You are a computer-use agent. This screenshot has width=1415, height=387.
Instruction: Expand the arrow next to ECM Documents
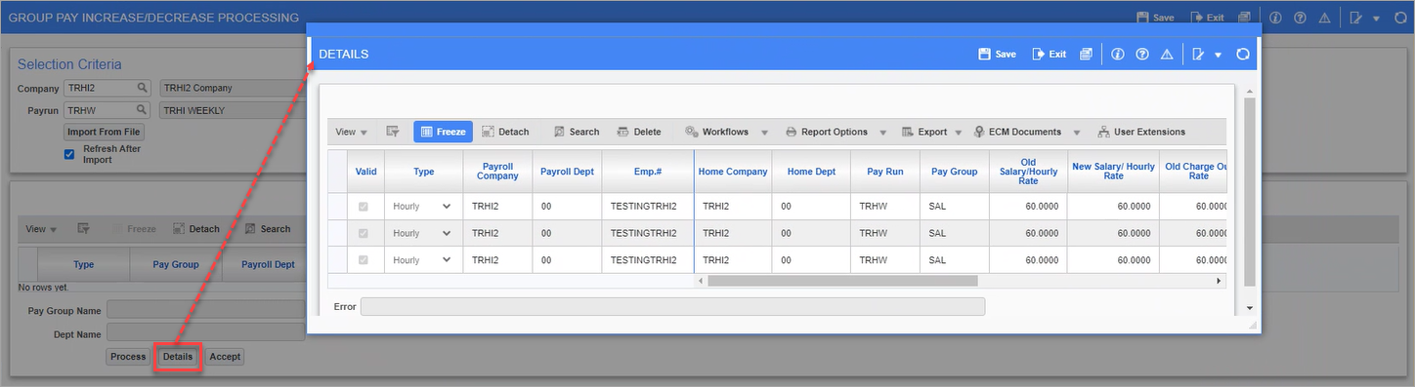[1077, 133]
